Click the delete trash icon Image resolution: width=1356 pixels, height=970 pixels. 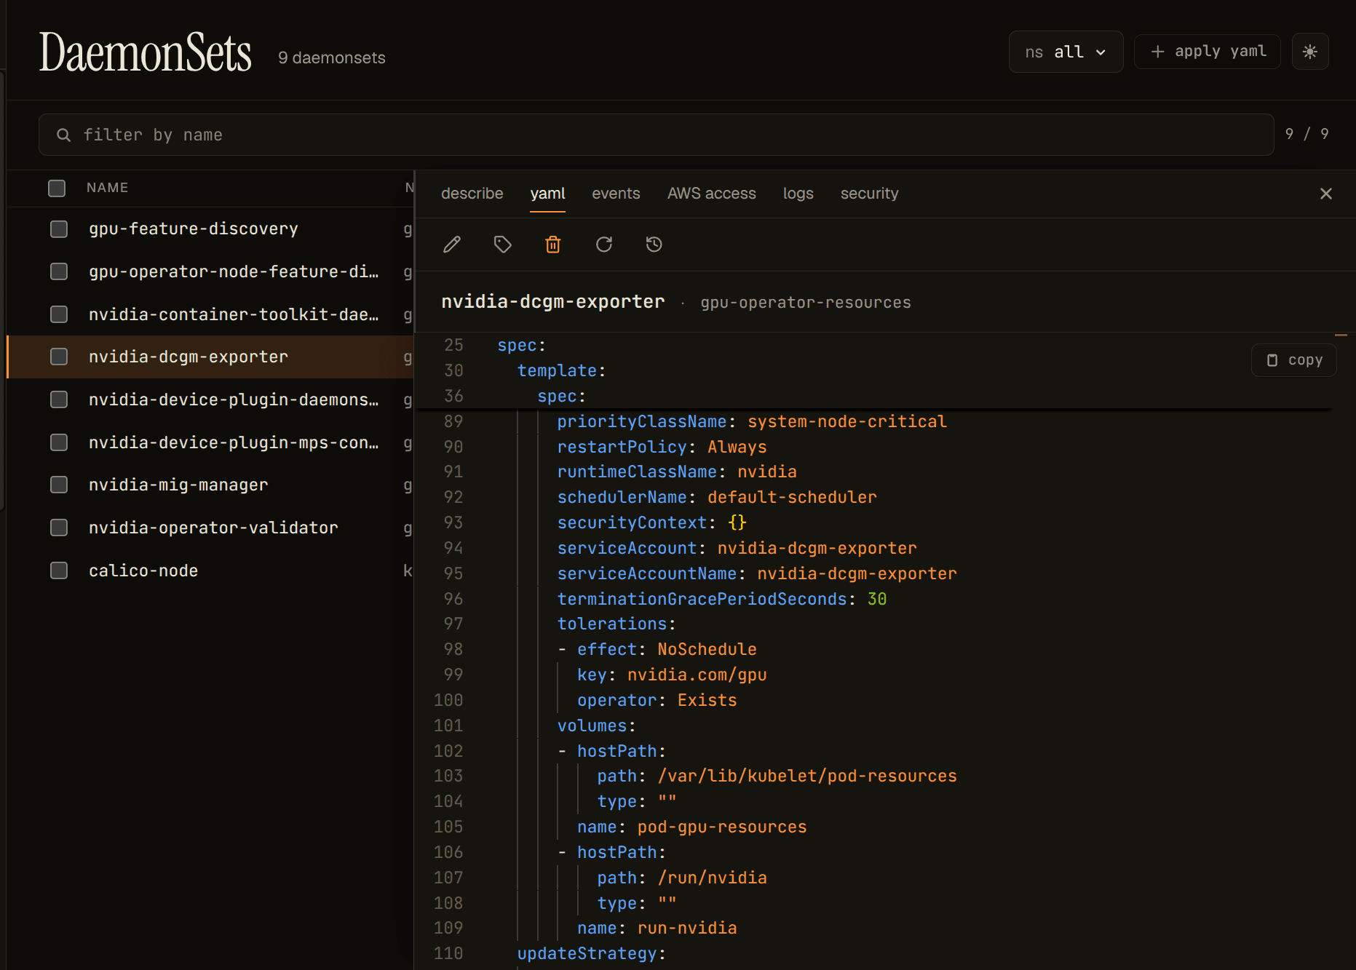click(x=553, y=245)
